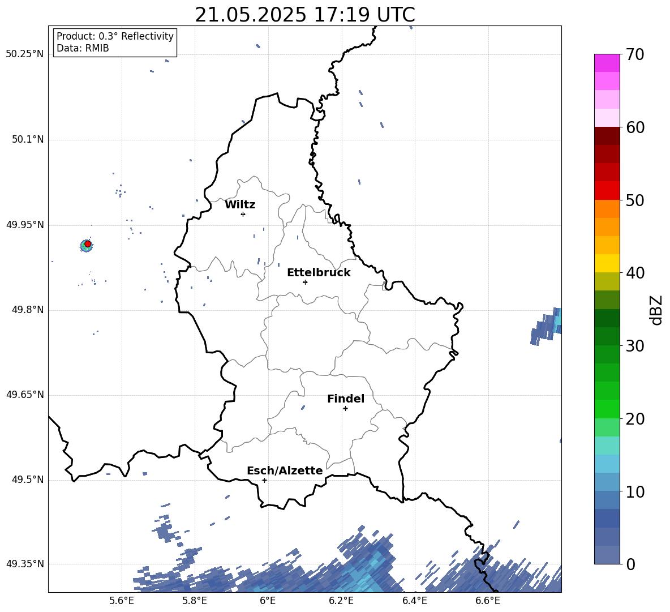The height and width of the screenshot is (612, 670).
Task: Click the 40 tick on the colorbar
Action: pyautogui.click(x=635, y=273)
